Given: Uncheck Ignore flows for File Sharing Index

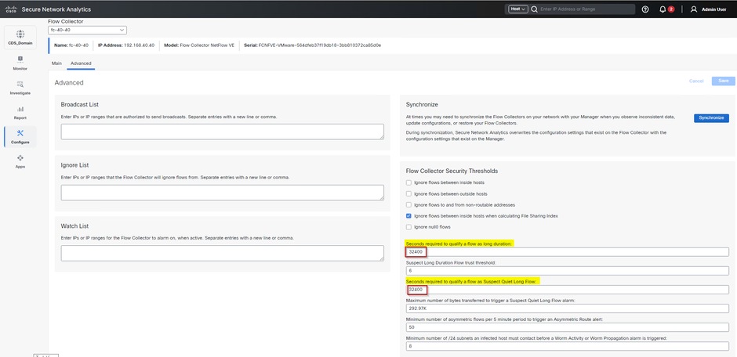Looking at the screenshot, I should [409, 216].
